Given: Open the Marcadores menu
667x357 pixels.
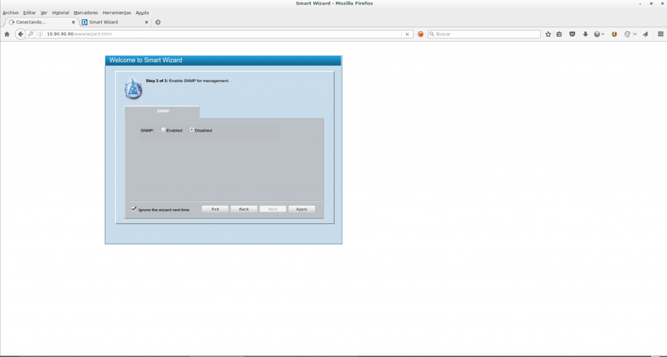Looking at the screenshot, I should [x=85, y=12].
